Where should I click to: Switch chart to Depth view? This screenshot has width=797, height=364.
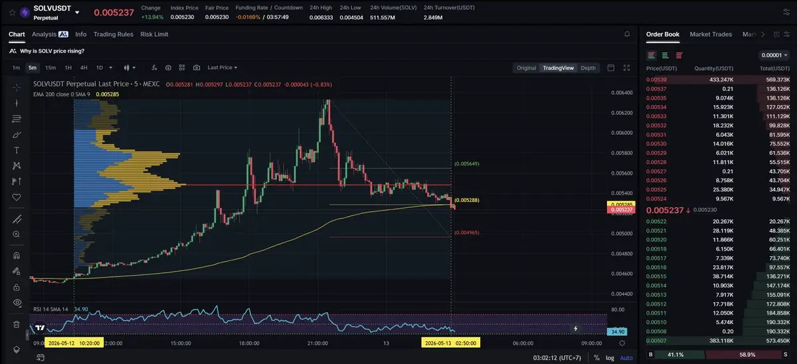point(588,68)
